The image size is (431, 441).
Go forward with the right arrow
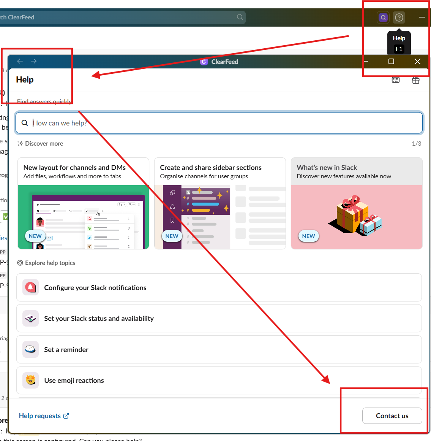tap(34, 61)
